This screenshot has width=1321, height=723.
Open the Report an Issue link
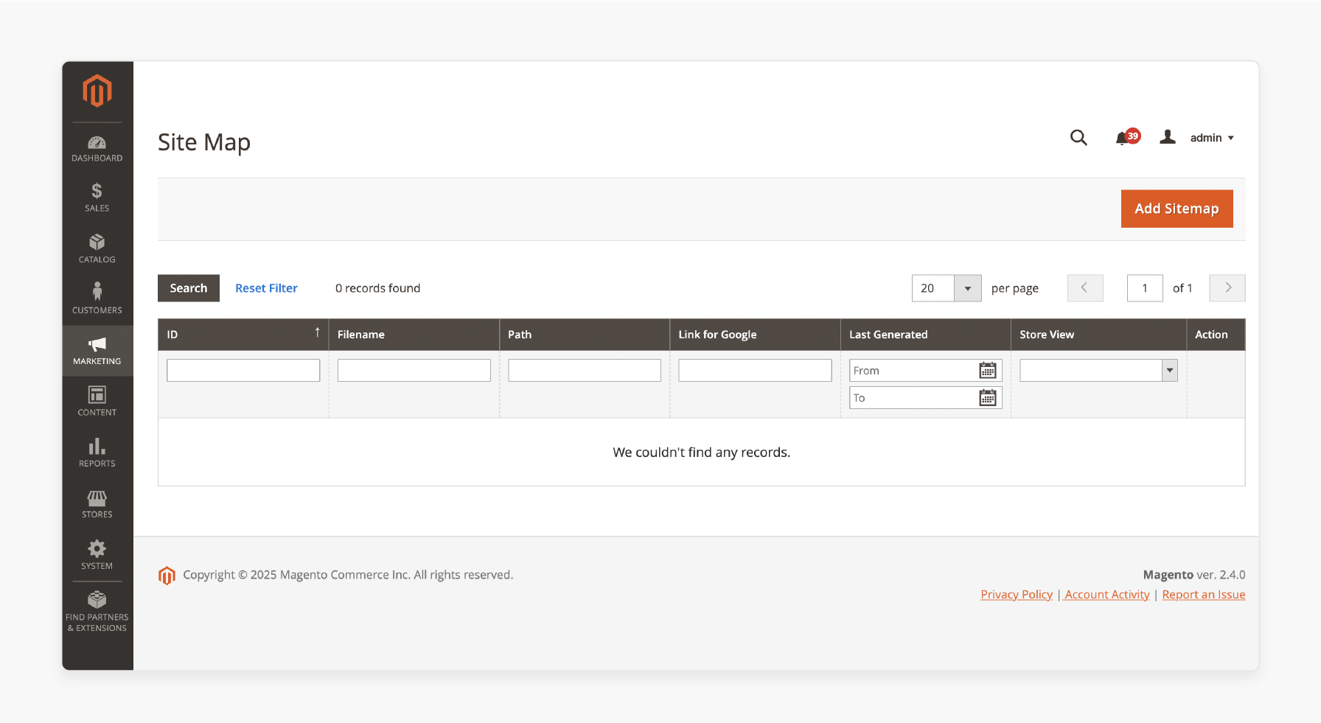click(1204, 595)
